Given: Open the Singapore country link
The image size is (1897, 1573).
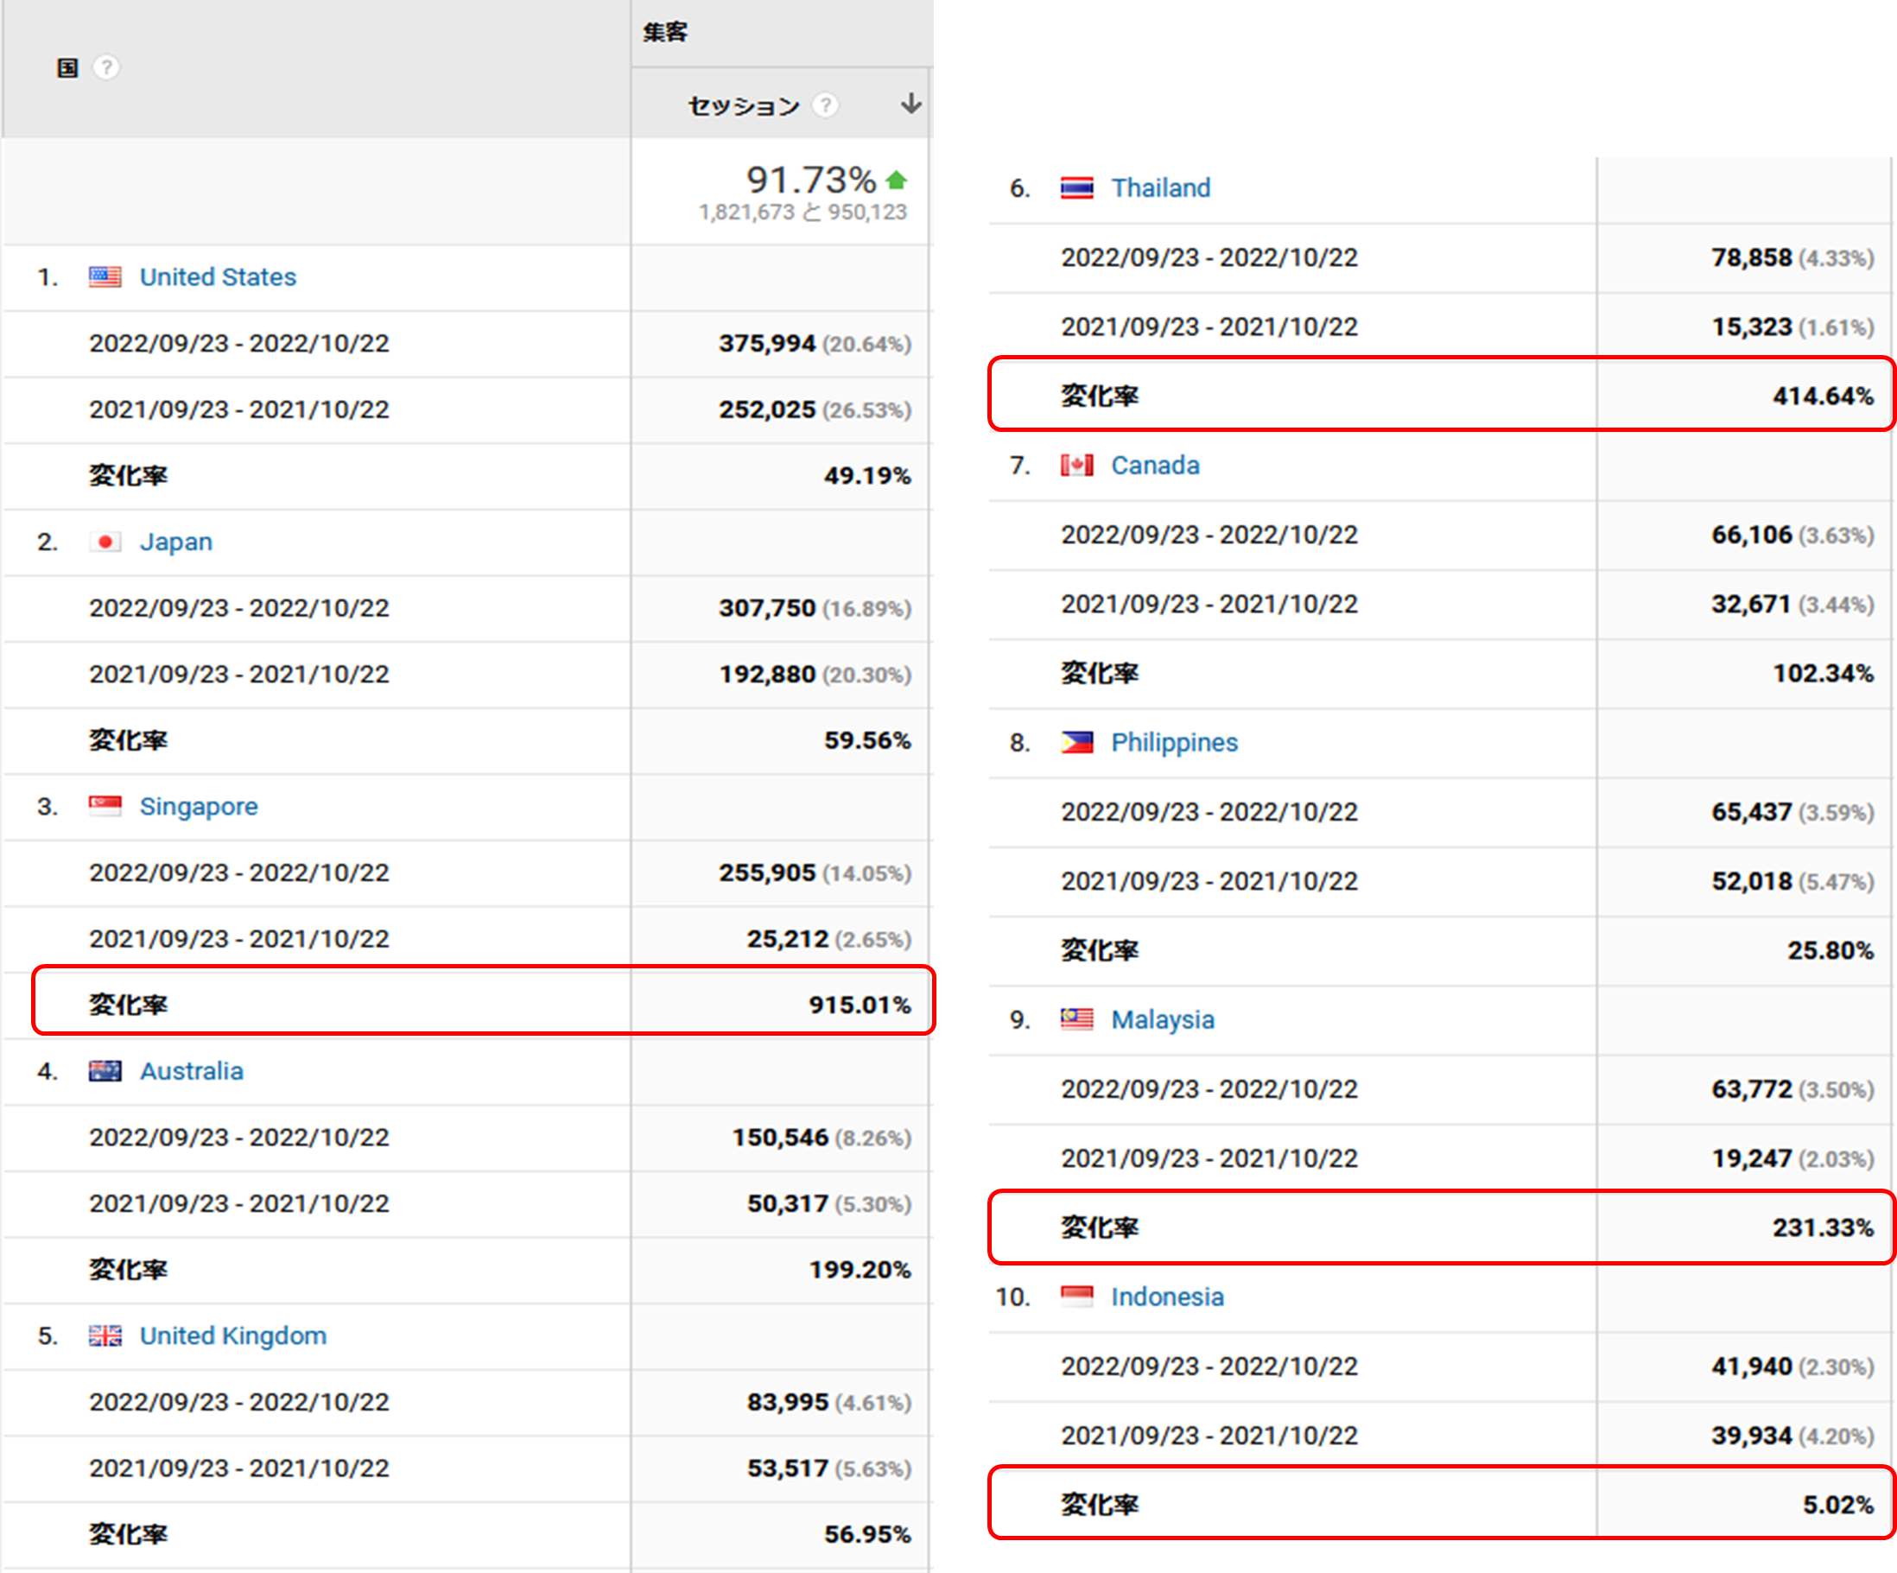Looking at the screenshot, I should [198, 806].
